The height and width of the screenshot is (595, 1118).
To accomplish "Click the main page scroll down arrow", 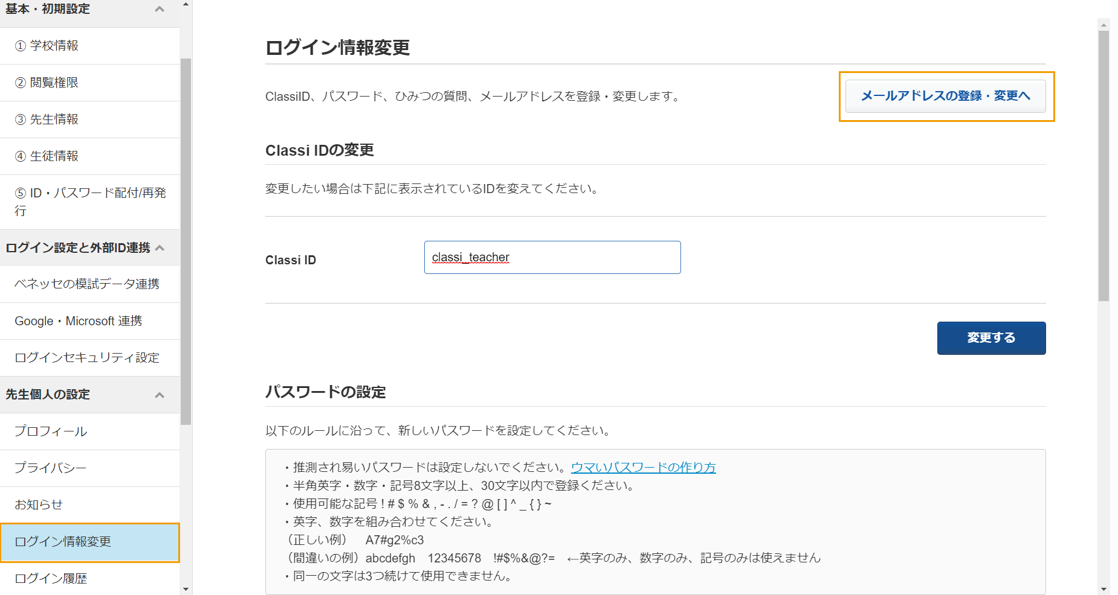I will click(x=1104, y=590).
